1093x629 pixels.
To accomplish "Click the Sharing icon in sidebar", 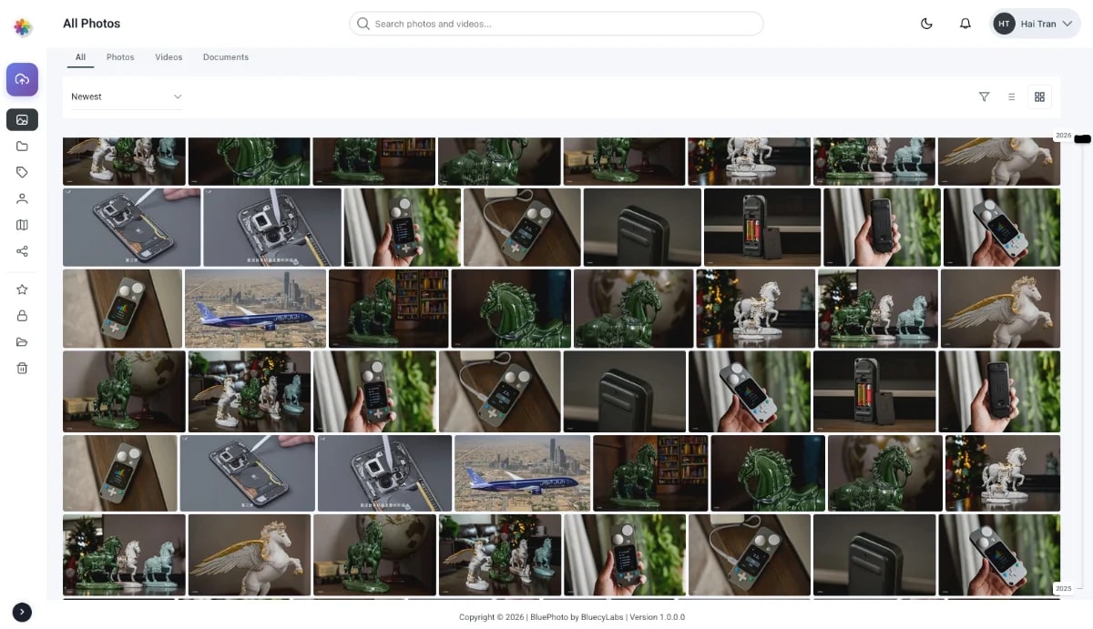I will [x=22, y=251].
